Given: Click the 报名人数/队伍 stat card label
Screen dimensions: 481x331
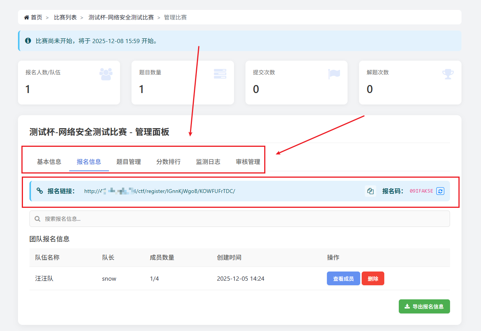Looking at the screenshot, I should 43,72.
